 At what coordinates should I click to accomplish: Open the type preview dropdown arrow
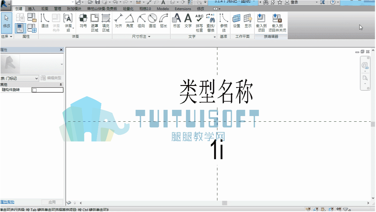tap(62, 64)
